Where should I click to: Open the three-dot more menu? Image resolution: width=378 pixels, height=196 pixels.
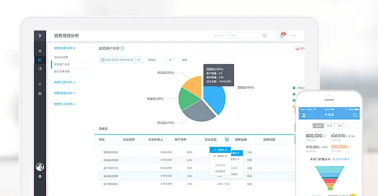coord(294,35)
